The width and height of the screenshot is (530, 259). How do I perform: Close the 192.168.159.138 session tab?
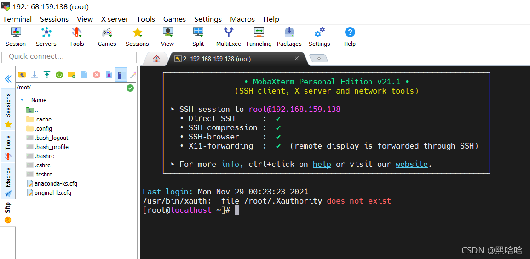point(297,58)
